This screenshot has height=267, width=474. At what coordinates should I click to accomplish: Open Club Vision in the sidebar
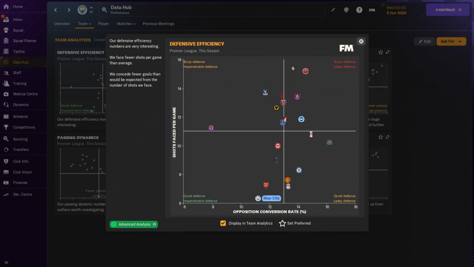coord(23,172)
